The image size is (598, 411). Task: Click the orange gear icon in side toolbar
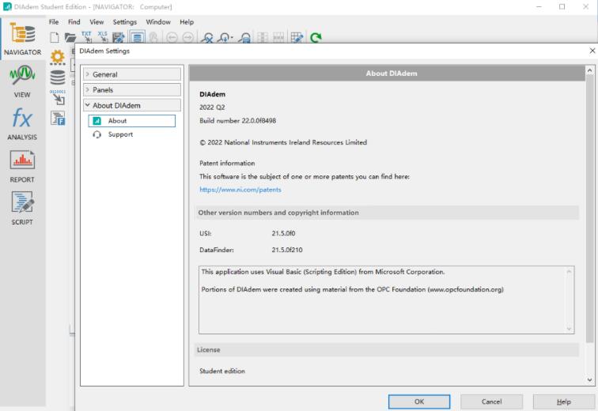coord(58,57)
